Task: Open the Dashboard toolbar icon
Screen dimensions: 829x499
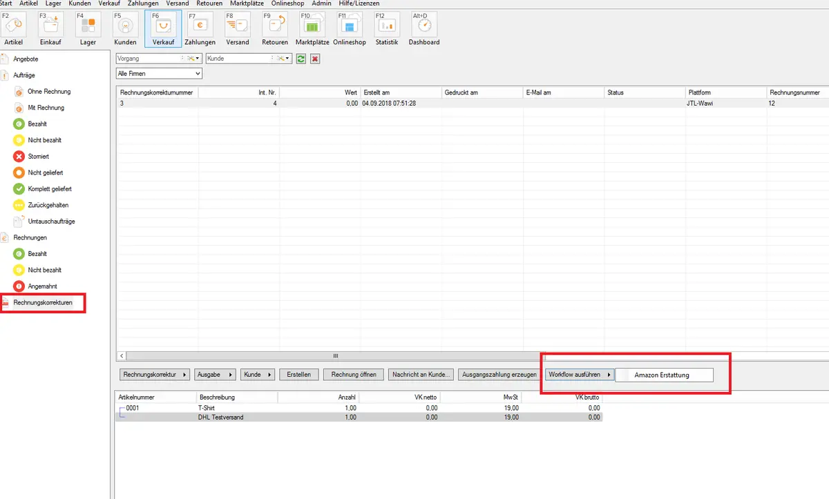Action: point(424,29)
